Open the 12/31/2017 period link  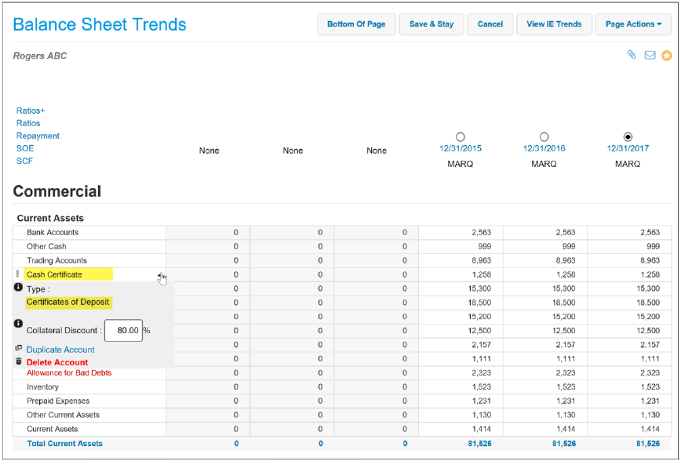click(x=628, y=148)
